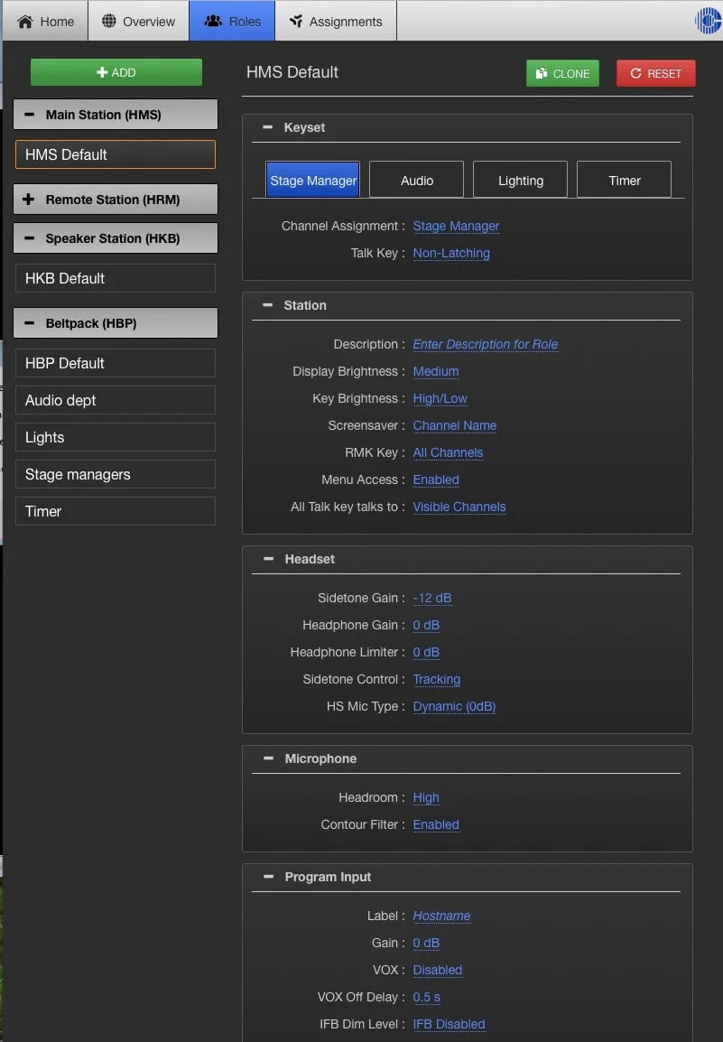723x1042 pixels.
Task: Edit Headphone Gain 0 dB value
Action: coord(426,626)
